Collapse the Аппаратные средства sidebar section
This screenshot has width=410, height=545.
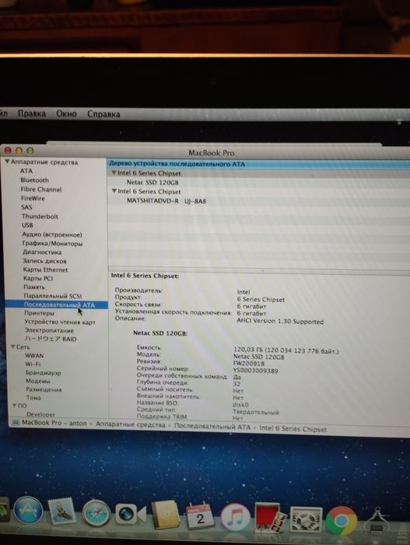point(7,162)
